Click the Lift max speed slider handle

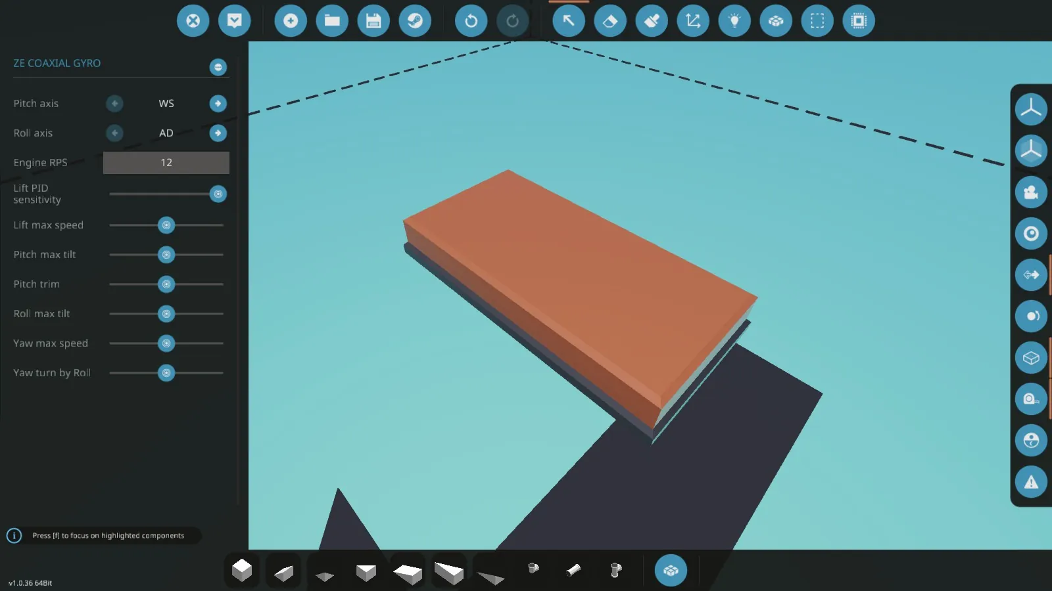click(x=166, y=225)
